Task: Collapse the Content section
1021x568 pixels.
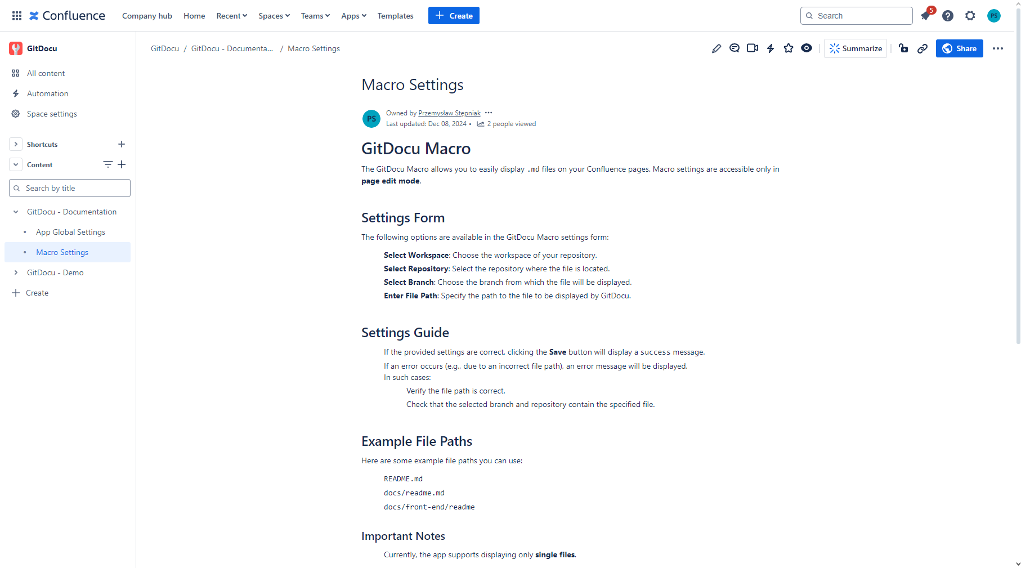Action: click(16, 164)
